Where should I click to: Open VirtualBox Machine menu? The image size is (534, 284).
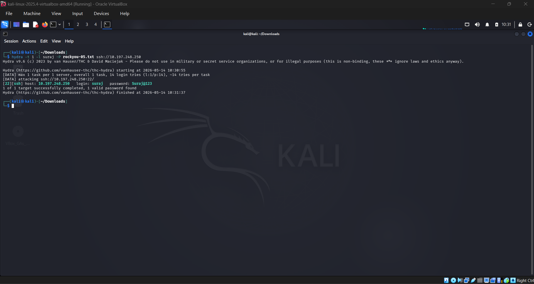click(32, 14)
